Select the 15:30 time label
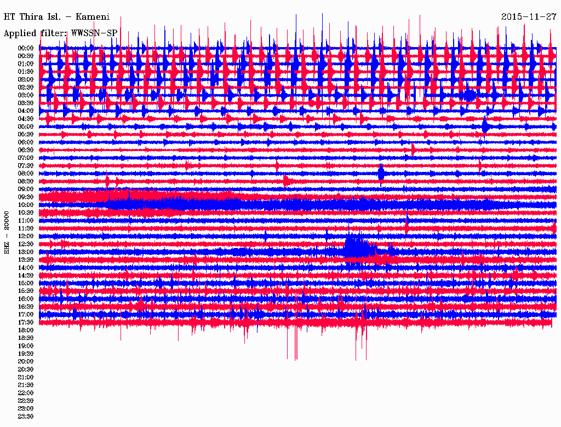The image size is (561, 427). [x=26, y=291]
